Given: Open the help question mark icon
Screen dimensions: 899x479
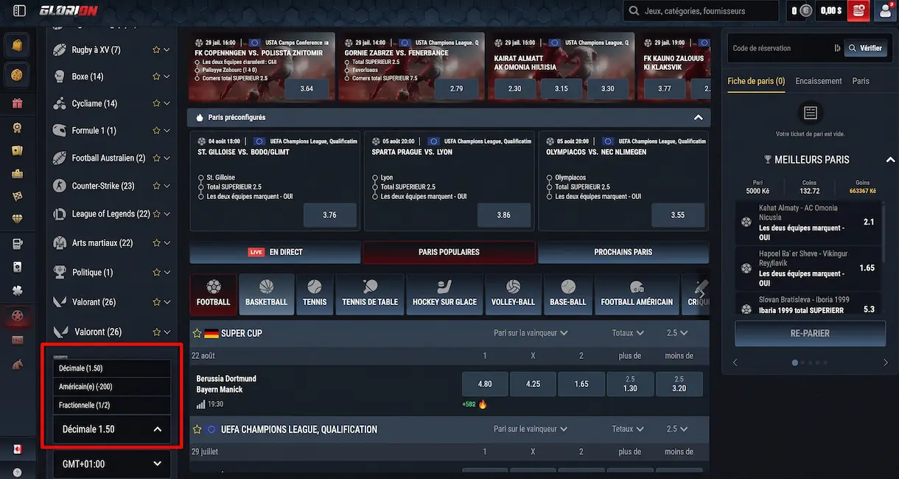Looking at the screenshot, I should 17,472.
